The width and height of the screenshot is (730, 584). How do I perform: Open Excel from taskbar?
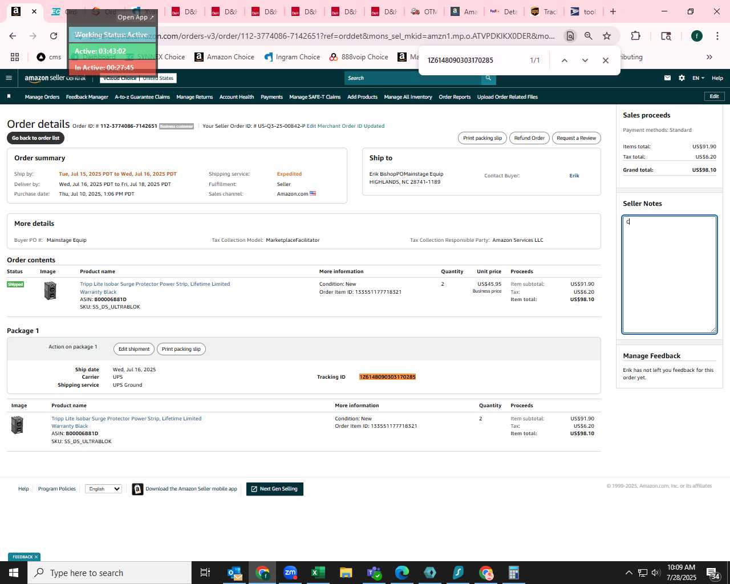coord(318,573)
